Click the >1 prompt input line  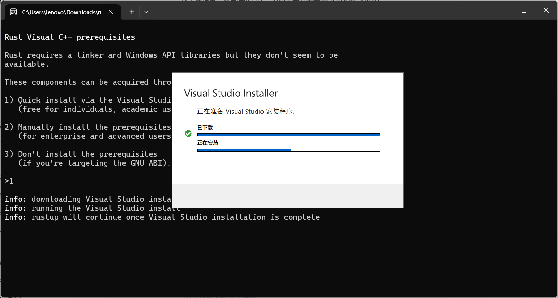[x=9, y=181]
